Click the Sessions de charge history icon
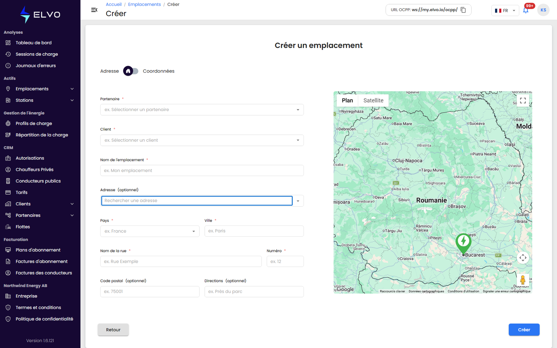This screenshot has height=348, width=557. [8, 54]
